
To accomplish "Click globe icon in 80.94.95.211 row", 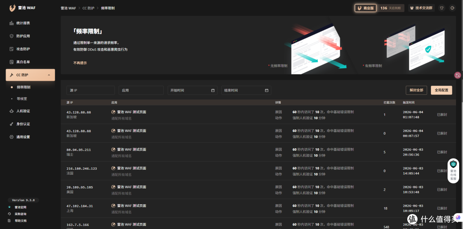I will click(113, 150).
